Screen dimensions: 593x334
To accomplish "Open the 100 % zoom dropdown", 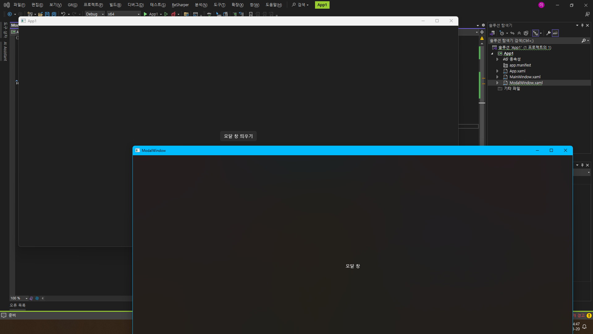I will click(19, 298).
